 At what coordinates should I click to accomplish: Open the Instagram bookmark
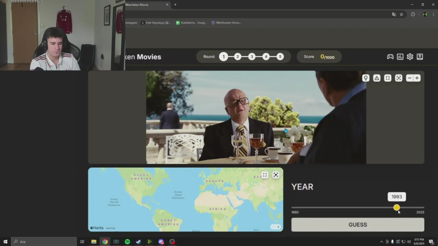(131, 23)
